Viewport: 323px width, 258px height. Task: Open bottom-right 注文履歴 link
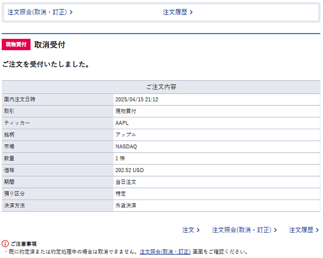point(304,230)
